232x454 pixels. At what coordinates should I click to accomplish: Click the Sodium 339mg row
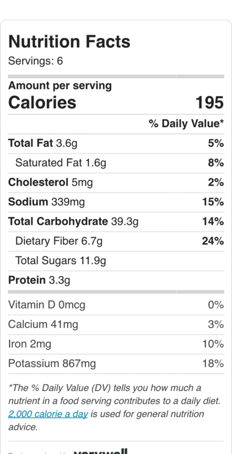(116, 202)
